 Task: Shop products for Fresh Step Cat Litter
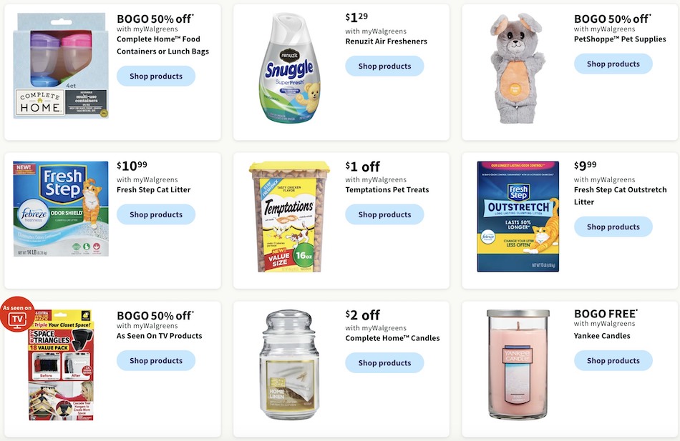(x=156, y=214)
